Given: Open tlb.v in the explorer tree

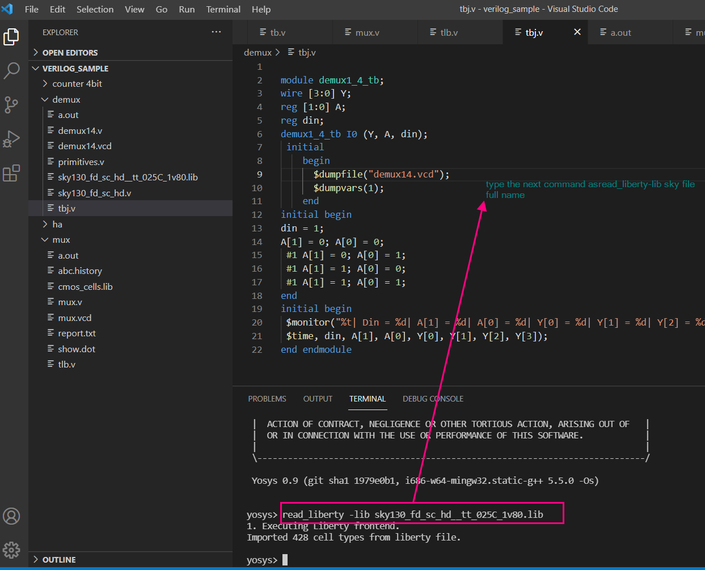Looking at the screenshot, I should (x=130, y=364).
